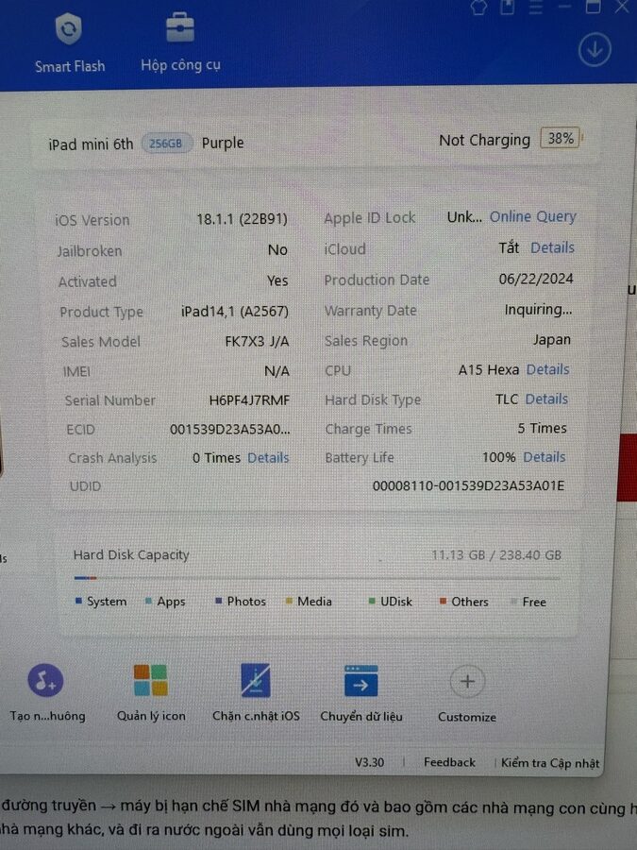Click the 11.13 GB / 238.40 GB capacity text

click(496, 555)
